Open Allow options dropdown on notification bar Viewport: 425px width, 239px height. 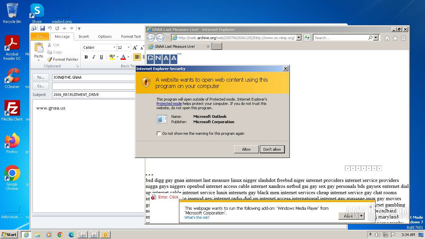click(361, 216)
